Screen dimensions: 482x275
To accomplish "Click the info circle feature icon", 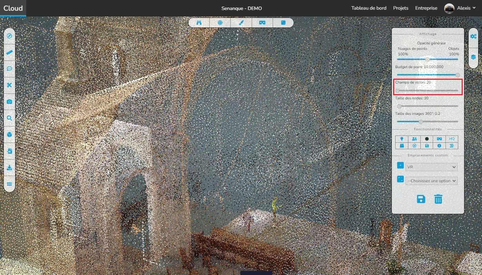I will pyautogui.click(x=439, y=146).
